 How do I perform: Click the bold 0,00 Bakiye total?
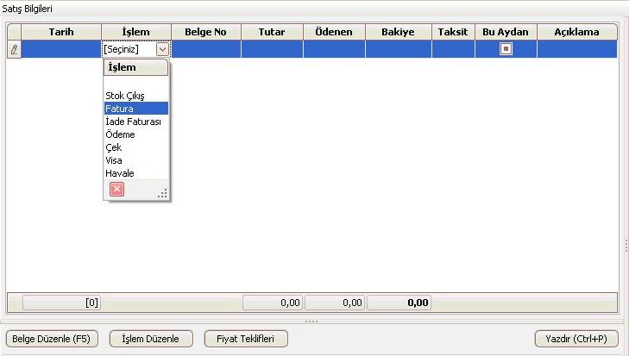coord(399,303)
